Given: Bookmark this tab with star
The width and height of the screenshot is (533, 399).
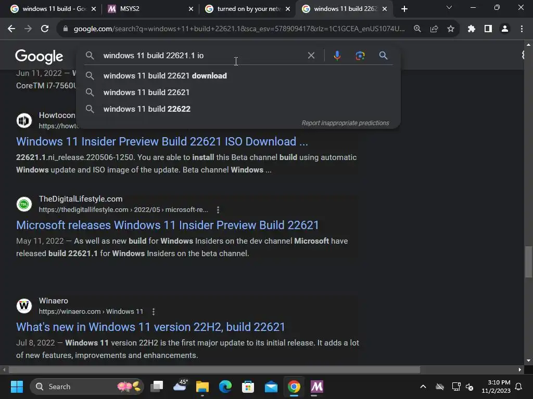Looking at the screenshot, I should [451, 29].
